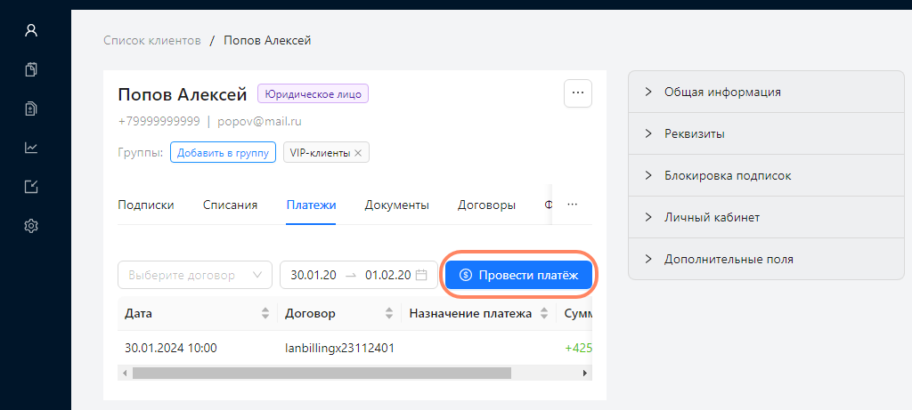Open the clients section in sidebar

point(31,30)
